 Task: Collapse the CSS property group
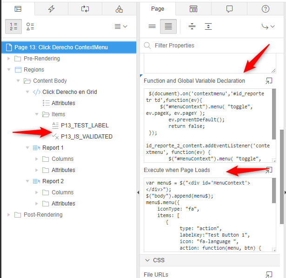(x=147, y=260)
